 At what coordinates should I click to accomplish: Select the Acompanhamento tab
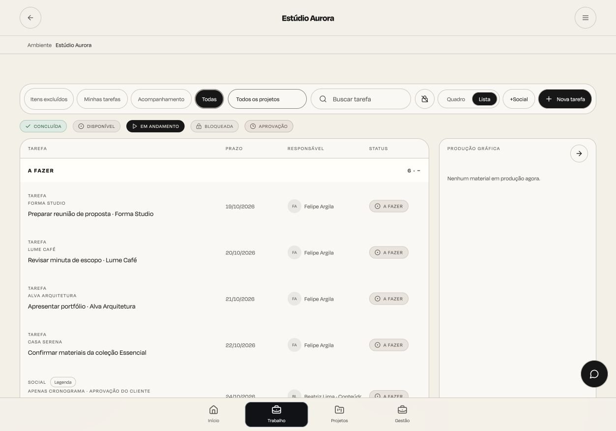[x=161, y=99]
